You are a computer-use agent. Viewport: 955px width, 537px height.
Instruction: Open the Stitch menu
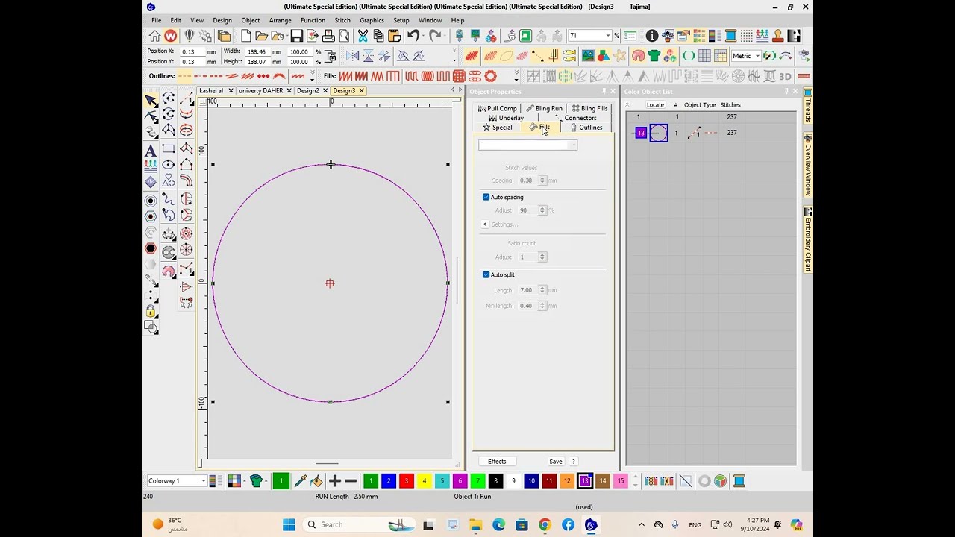click(342, 20)
